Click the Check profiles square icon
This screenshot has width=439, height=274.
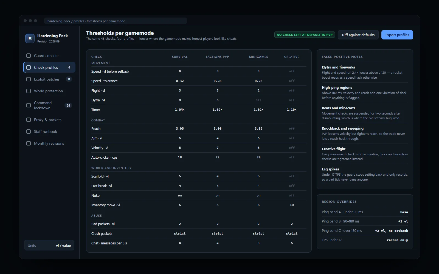[x=29, y=67]
